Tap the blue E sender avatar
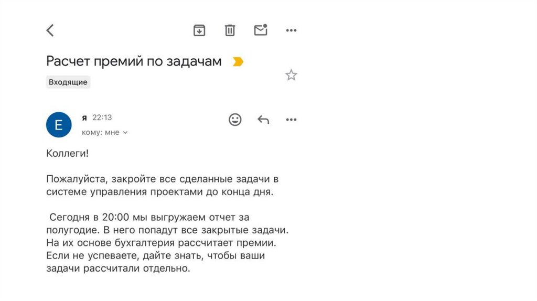 point(59,125)
